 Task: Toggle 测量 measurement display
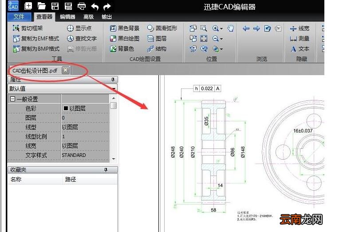coord(300,39)
